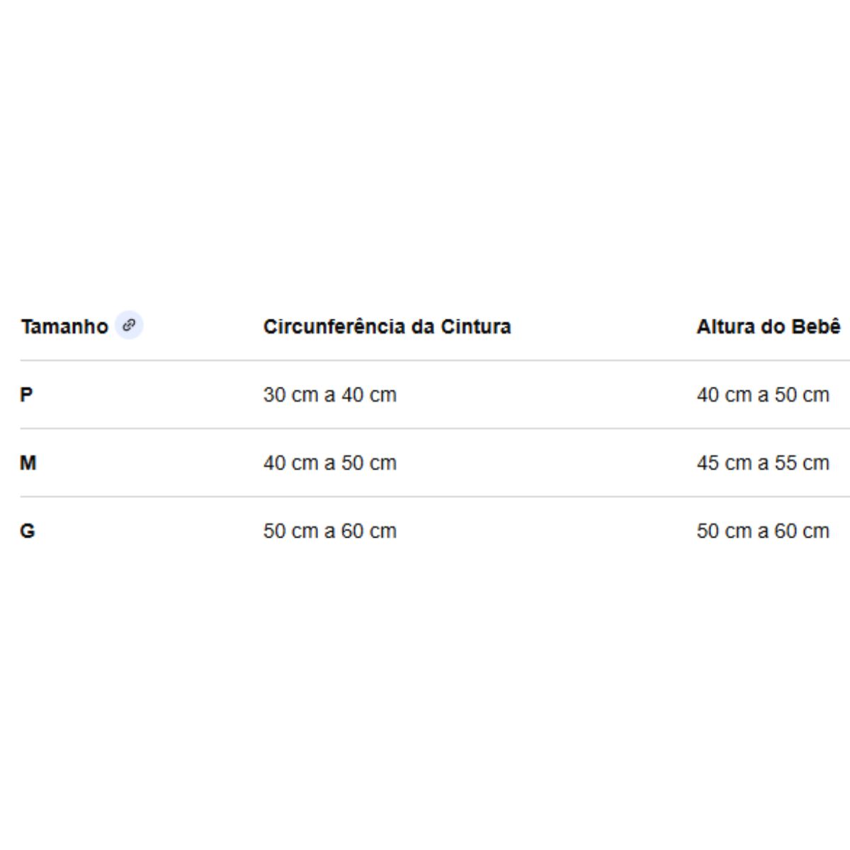The width and height of the screenshot is (850, 850).
Task: Click the size P row label
Action: tap(26, 395)
